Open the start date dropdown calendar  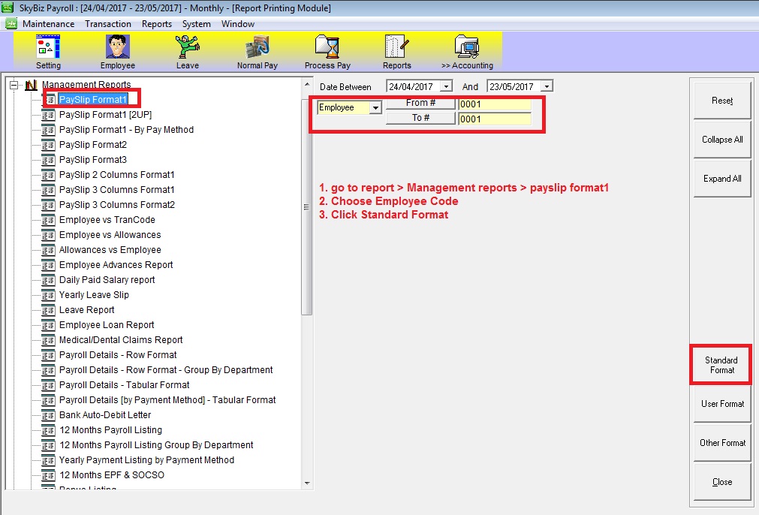click(x=447, y=87)
